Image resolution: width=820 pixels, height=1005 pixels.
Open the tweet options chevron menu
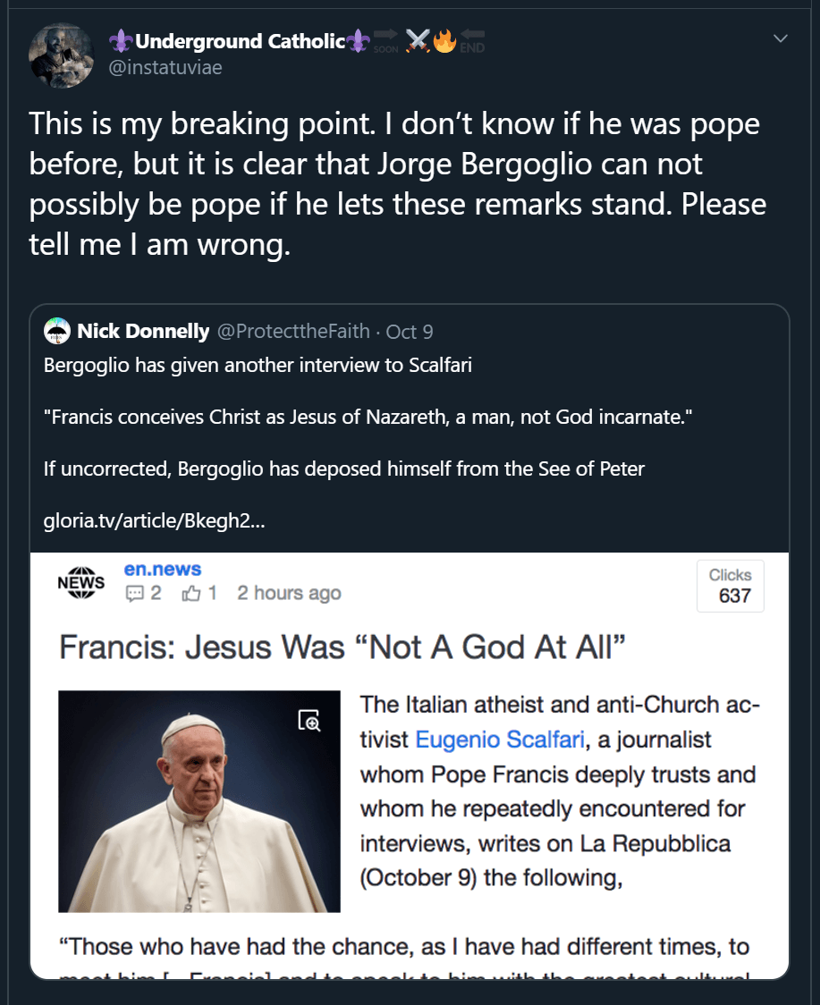(781, 38)
